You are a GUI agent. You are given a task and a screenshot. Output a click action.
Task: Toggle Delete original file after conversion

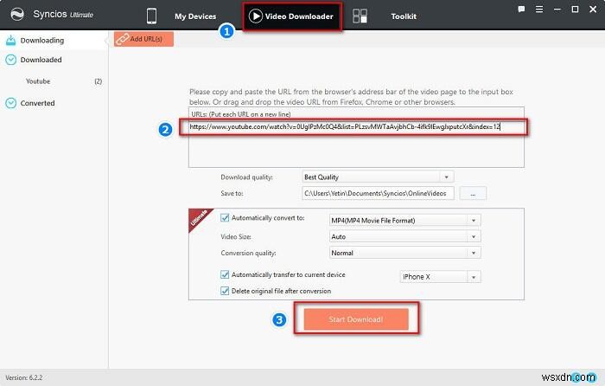pos(225,291)
